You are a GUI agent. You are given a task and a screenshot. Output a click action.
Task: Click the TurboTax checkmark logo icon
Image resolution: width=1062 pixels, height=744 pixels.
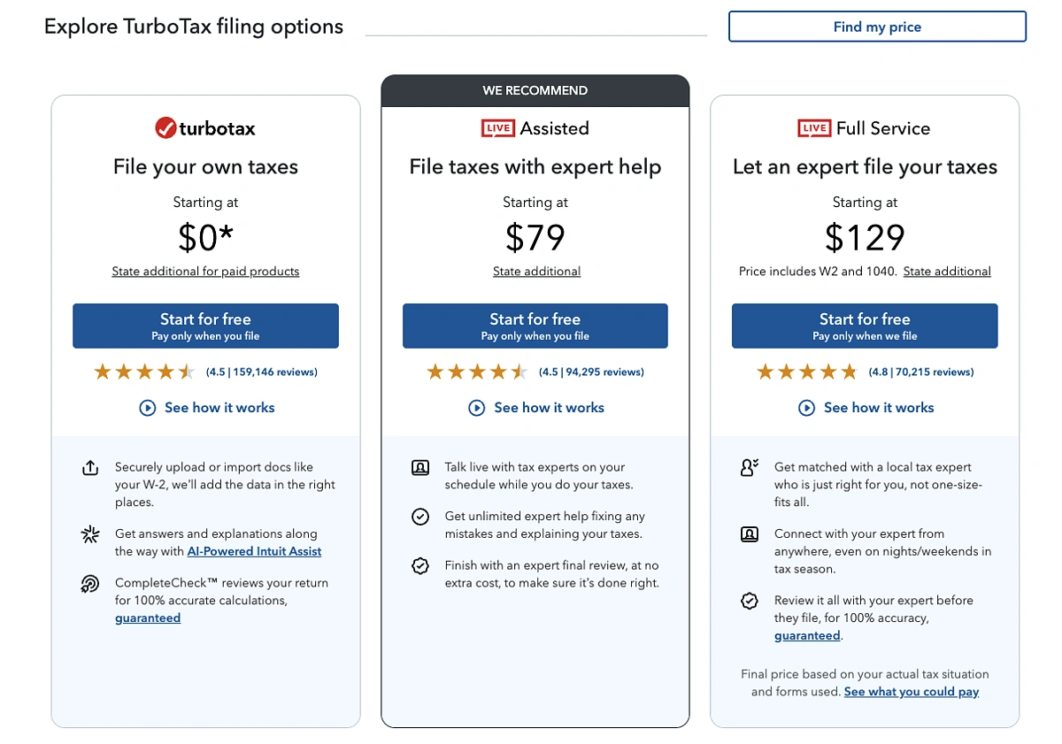point(165,128)
